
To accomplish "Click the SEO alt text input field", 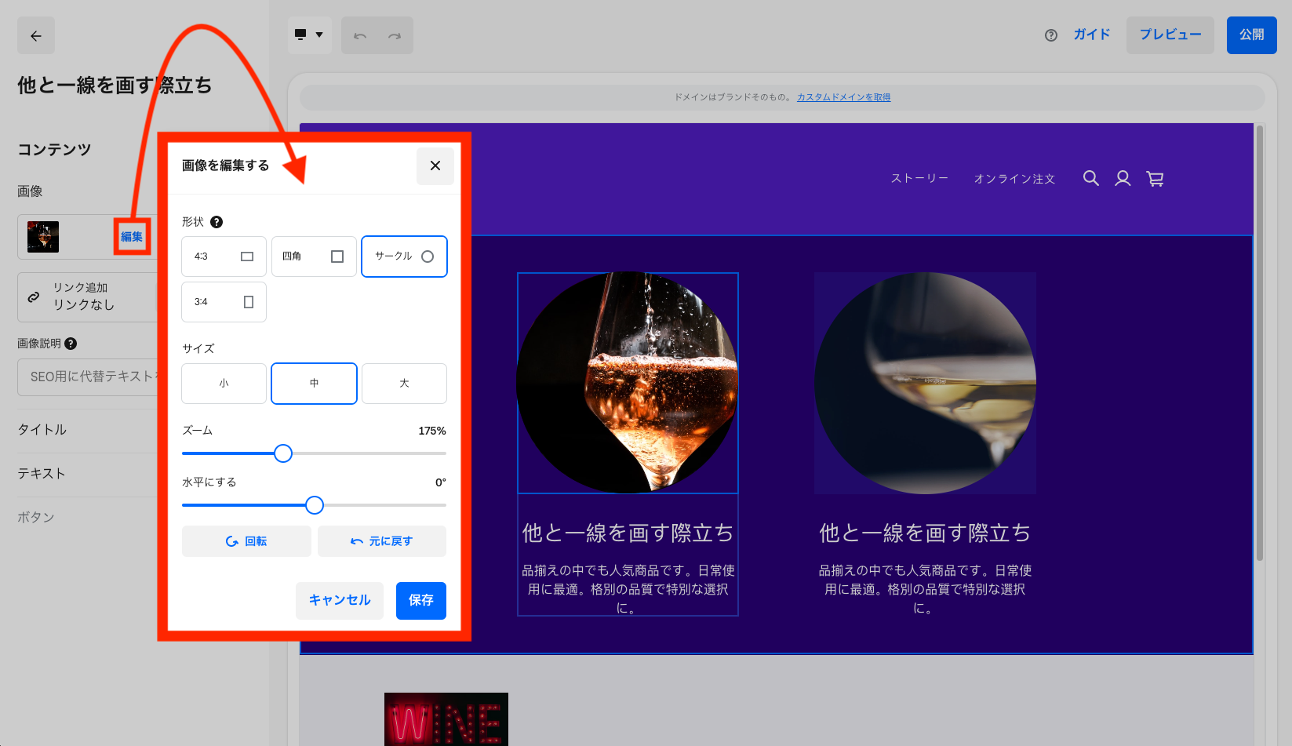I will (88, 377).
